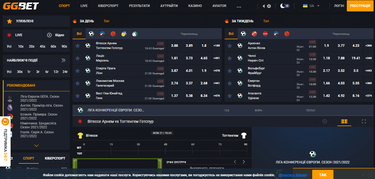The height and width of the screenshot is (179, 375).
Task: Click the Favorites star icon in sidebar
Action: click(x=9, y=21)
